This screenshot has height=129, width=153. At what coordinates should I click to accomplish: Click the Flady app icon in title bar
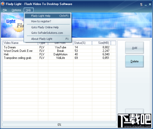(x=3, y=4)
